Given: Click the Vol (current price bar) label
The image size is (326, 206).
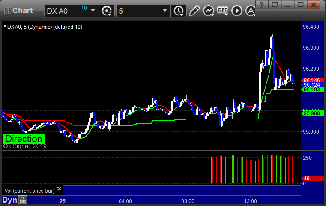Looking at the screenshot, I should tap(30, 191).
